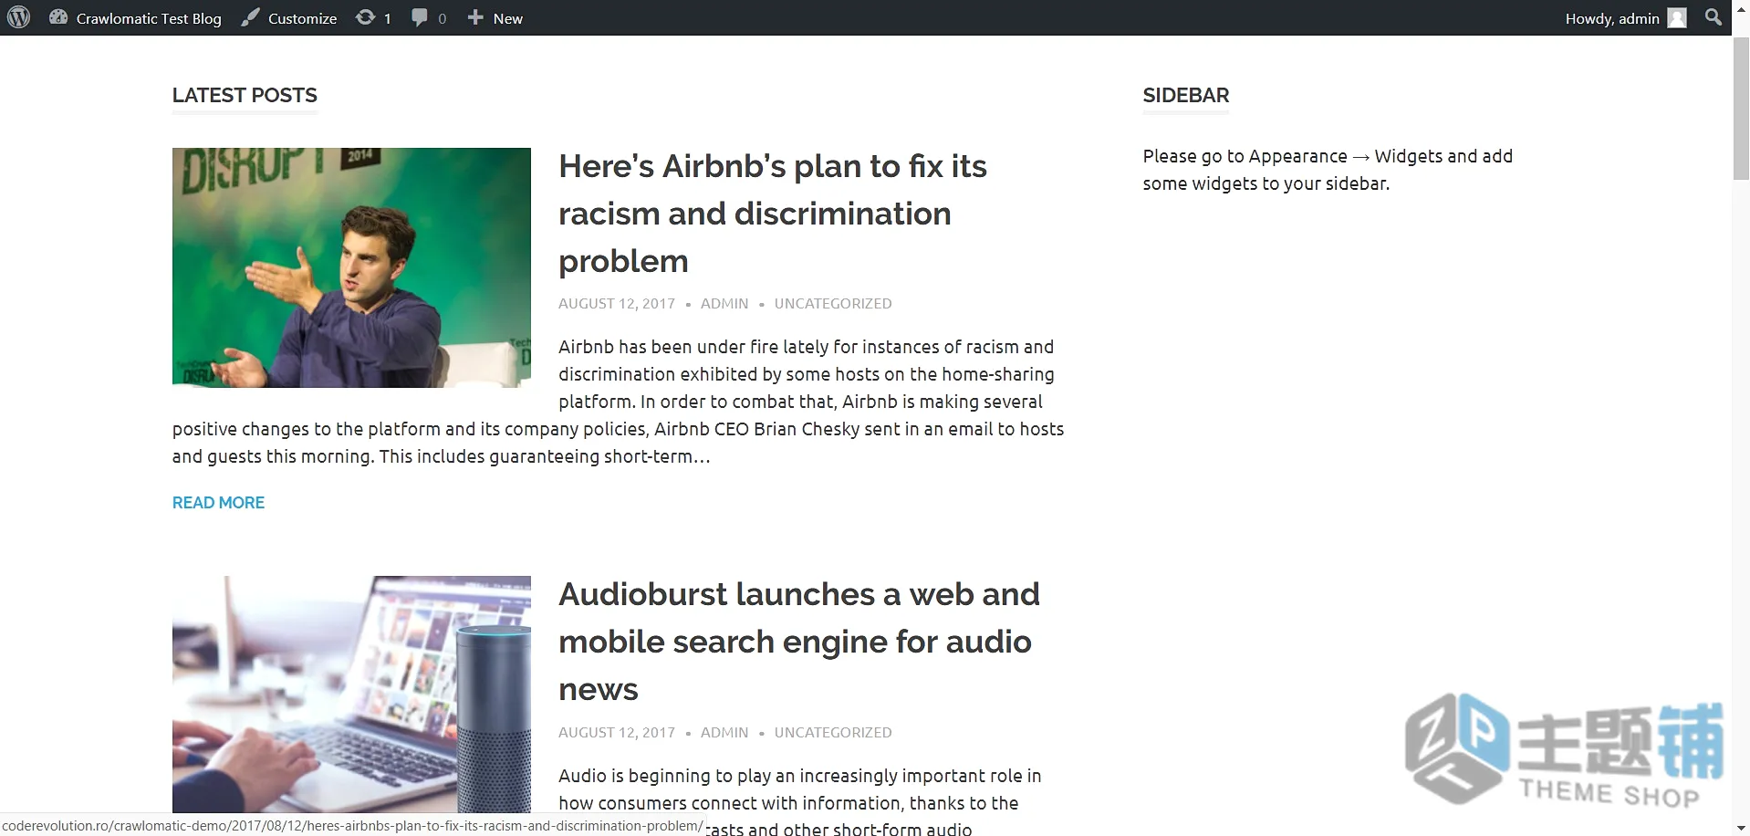Open UNCATEGORIZED category on Audioburst post
This screenshot has width=1750, height=836.
coord(833,733)
